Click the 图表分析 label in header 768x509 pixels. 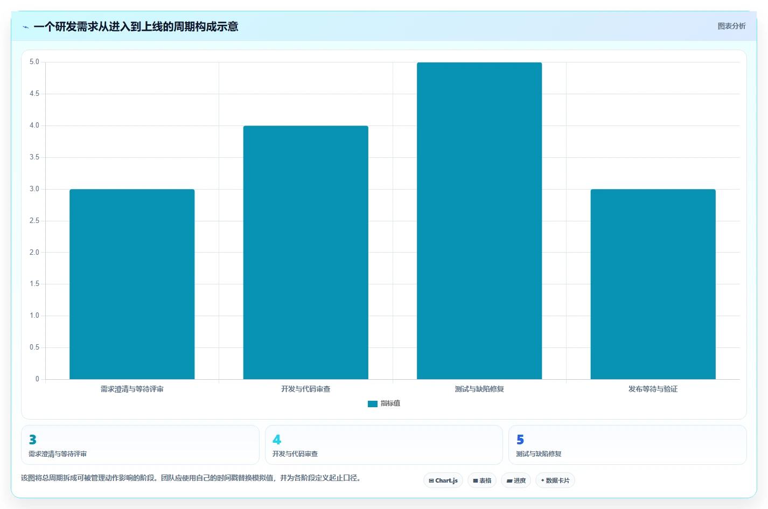click(731, 26)
